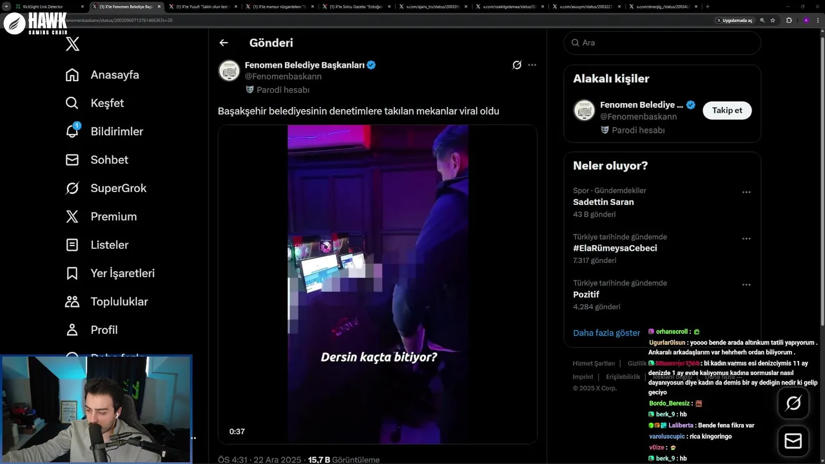This screenshot has width=825, height=464.
Task: Click @Fenomenbaskann handle on the post
Action: 283,76
